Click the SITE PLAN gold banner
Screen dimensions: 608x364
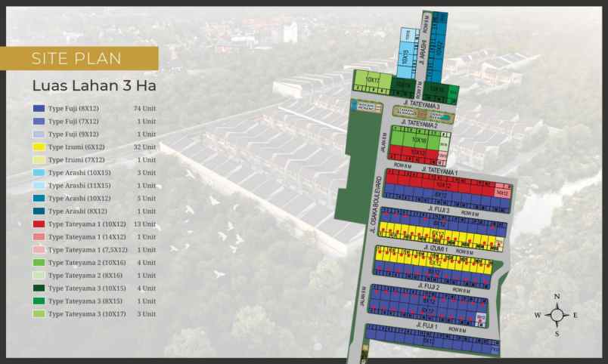coord(79,58)
